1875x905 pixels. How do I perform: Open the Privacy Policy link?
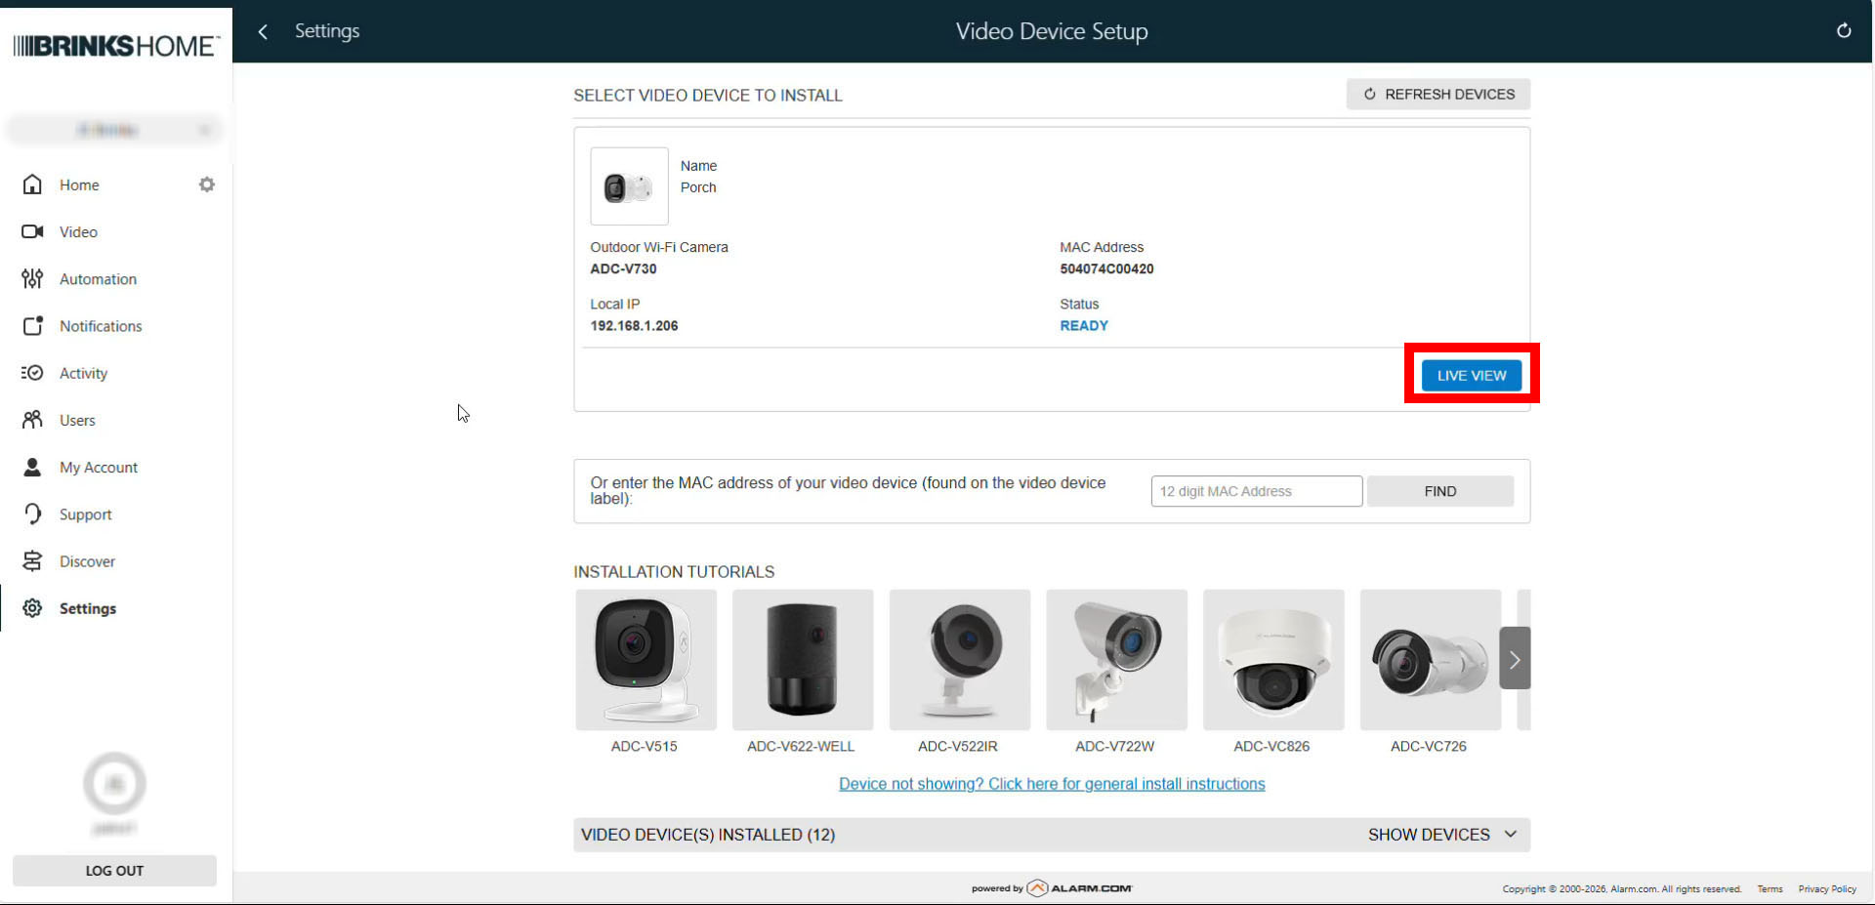click(x=1827, y=889)
